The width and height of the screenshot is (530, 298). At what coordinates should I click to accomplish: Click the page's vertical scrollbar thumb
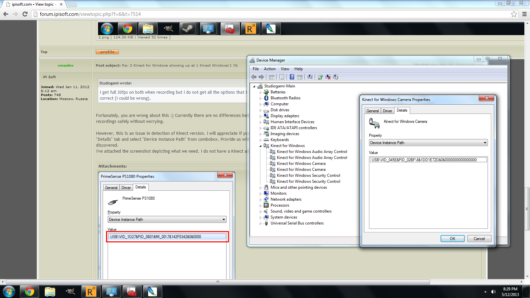click(x=527, y=209)
